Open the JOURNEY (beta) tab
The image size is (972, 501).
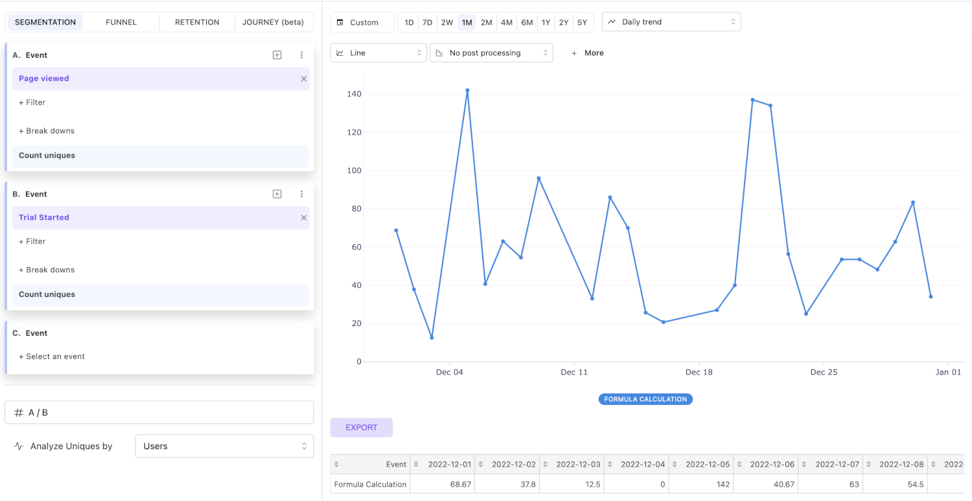[273, 22]
